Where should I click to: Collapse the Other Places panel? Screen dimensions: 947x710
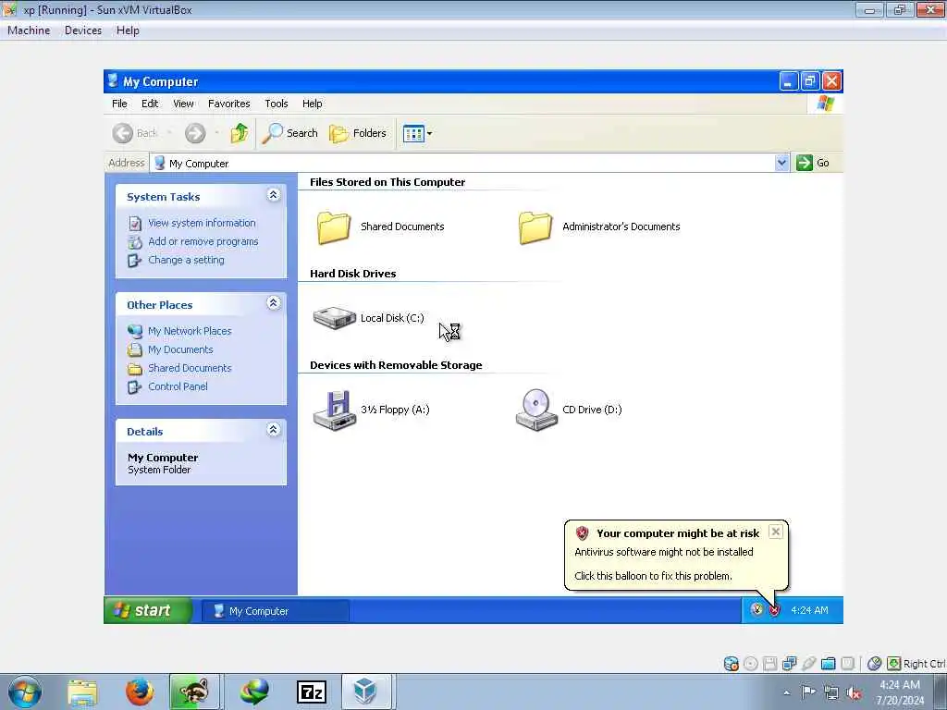pos(273,303)
